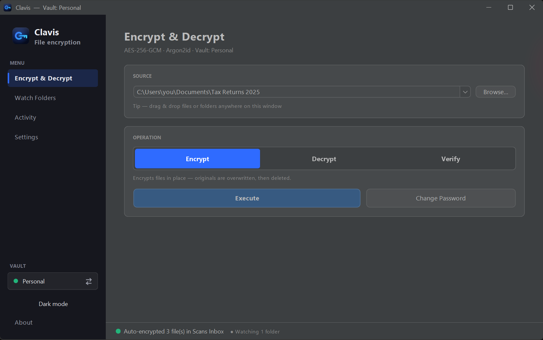Click the green Personal vault status dot
The image size is (543, 340).
(x=16, y=281)
